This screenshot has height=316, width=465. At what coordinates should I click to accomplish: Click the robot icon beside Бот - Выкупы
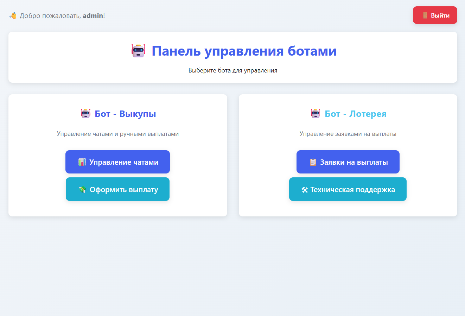[85, 113]
